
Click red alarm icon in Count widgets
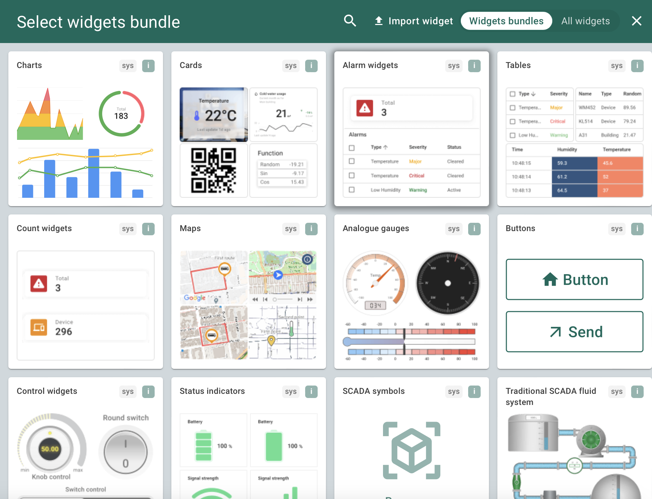(39, 284)
